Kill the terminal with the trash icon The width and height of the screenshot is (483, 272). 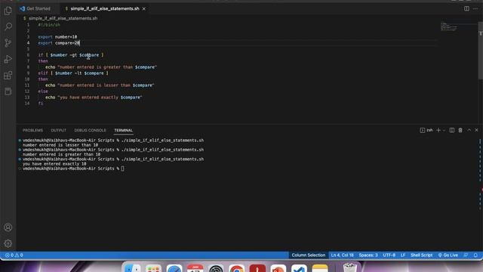click(460, 130)
